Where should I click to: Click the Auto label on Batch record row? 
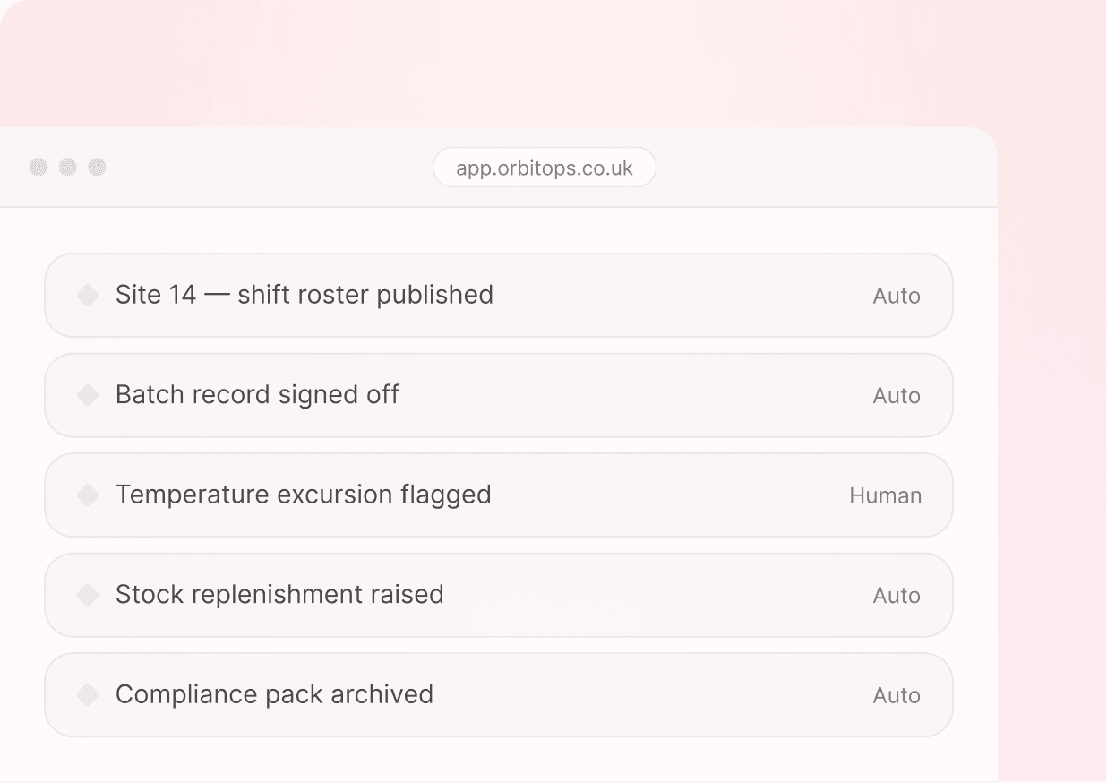click(897, 396)
